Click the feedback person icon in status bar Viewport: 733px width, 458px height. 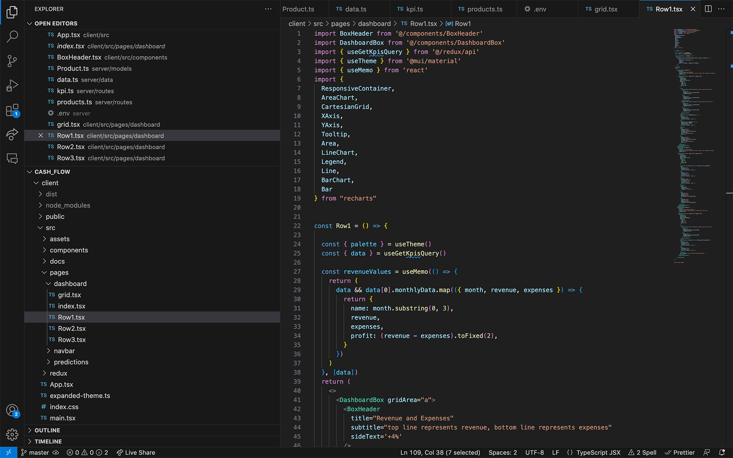(x=707, y=452)
